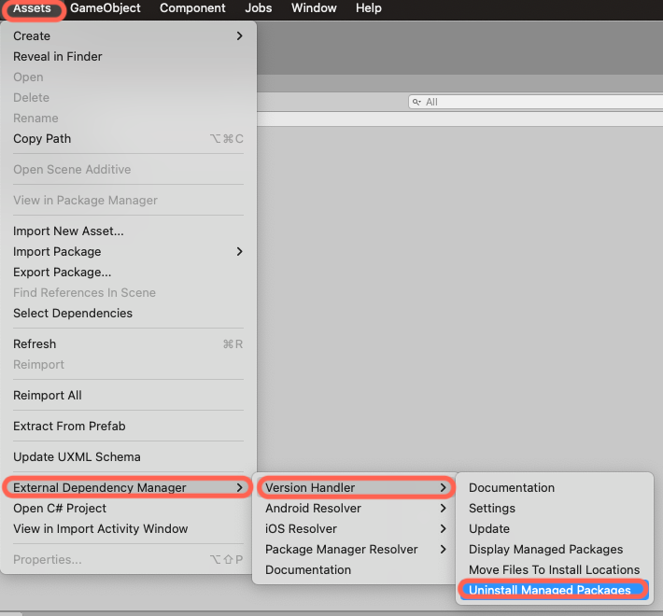
Task: Open the Assets menu in menu bar
Action: 33,8
